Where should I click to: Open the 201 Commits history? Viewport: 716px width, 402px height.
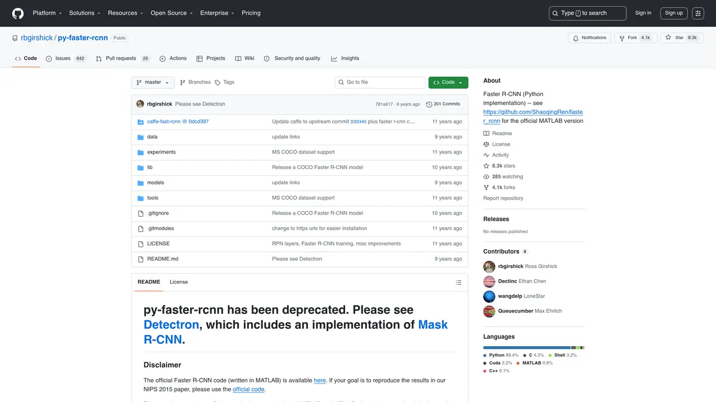[x=443, y=104]
